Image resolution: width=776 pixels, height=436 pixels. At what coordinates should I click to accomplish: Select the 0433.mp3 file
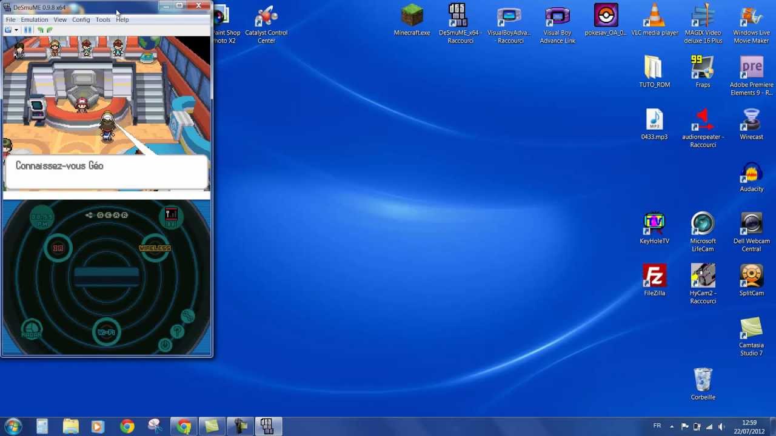tap(655, 124)
